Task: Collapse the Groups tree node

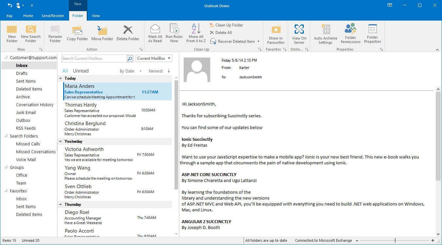Action: coord(7,167)
